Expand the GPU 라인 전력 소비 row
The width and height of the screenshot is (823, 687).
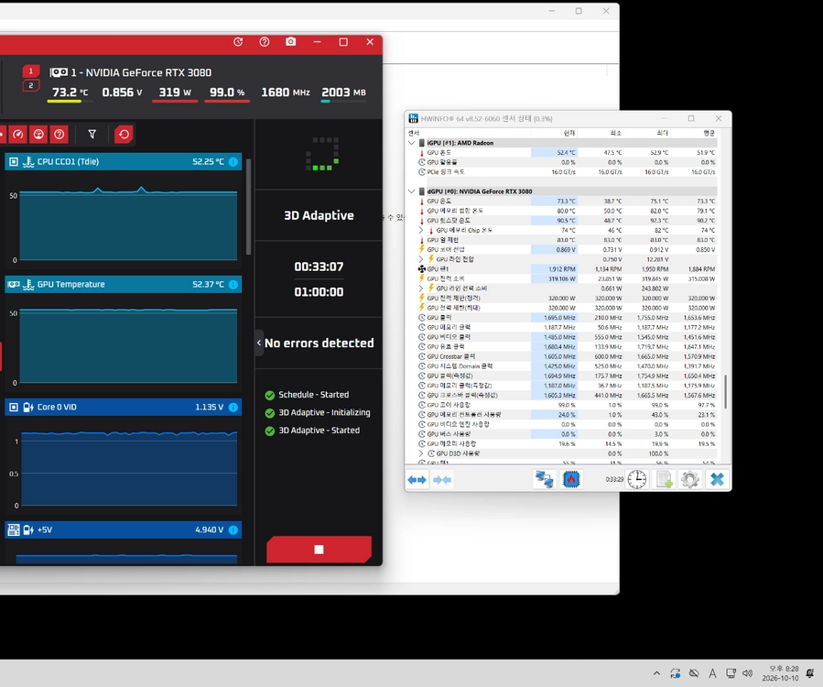pos(421,289)
